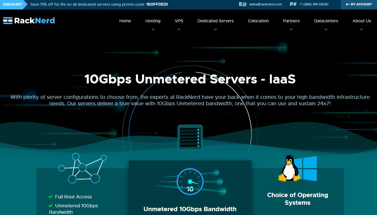Click the P# phone icon
The height and width of the screenshot is (215, 377).
click(293, 4)
